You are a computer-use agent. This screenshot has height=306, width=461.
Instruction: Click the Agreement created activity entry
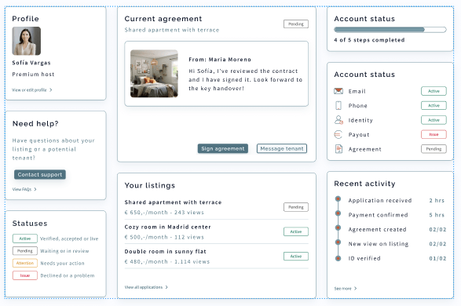pyautogui.click(x=390, y=229)
